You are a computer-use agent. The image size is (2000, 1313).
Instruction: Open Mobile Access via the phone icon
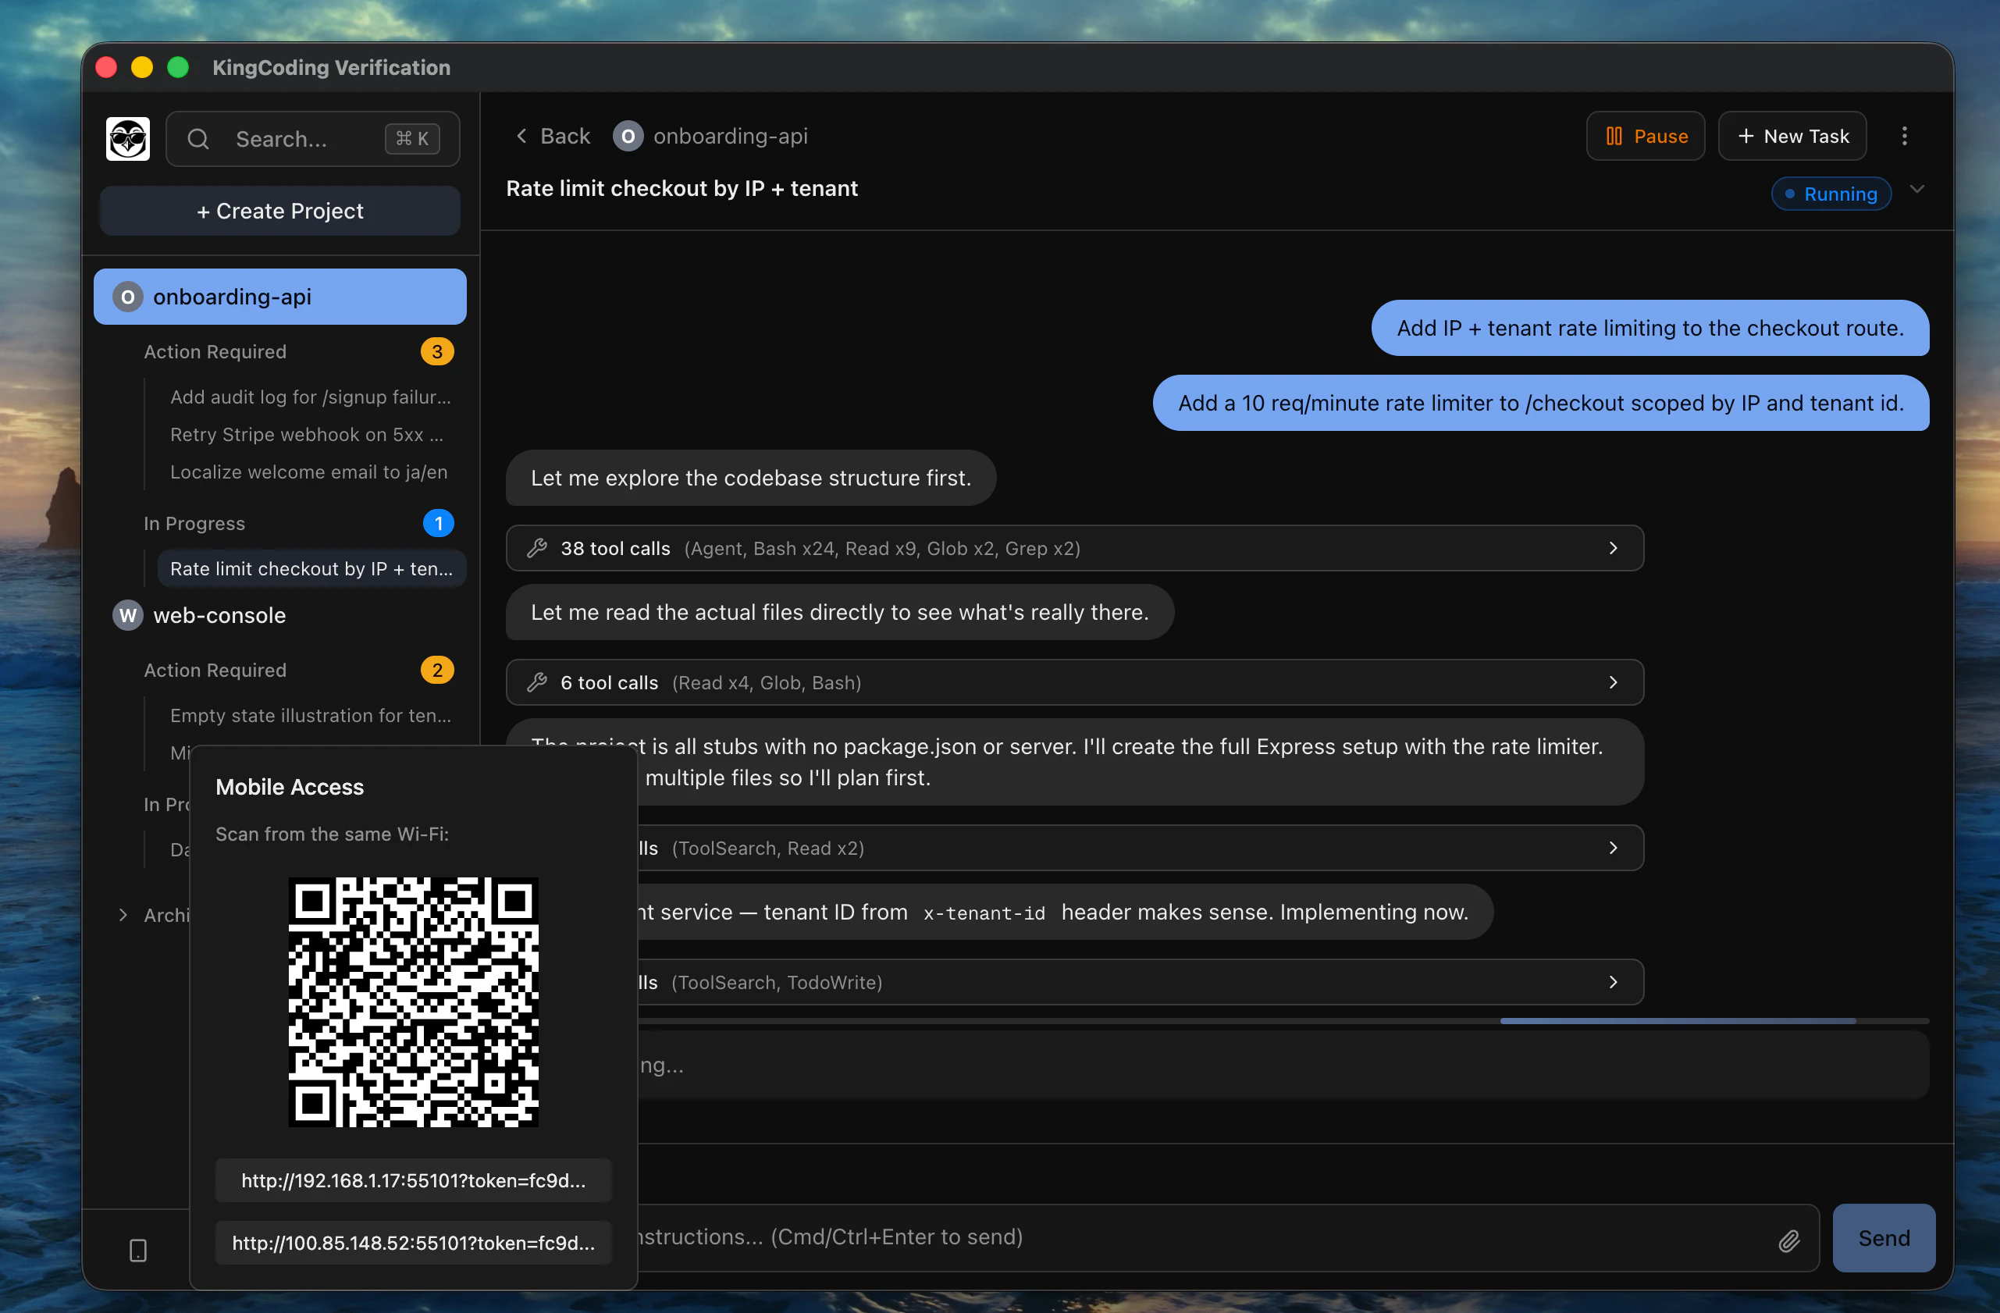[138, 1250]
